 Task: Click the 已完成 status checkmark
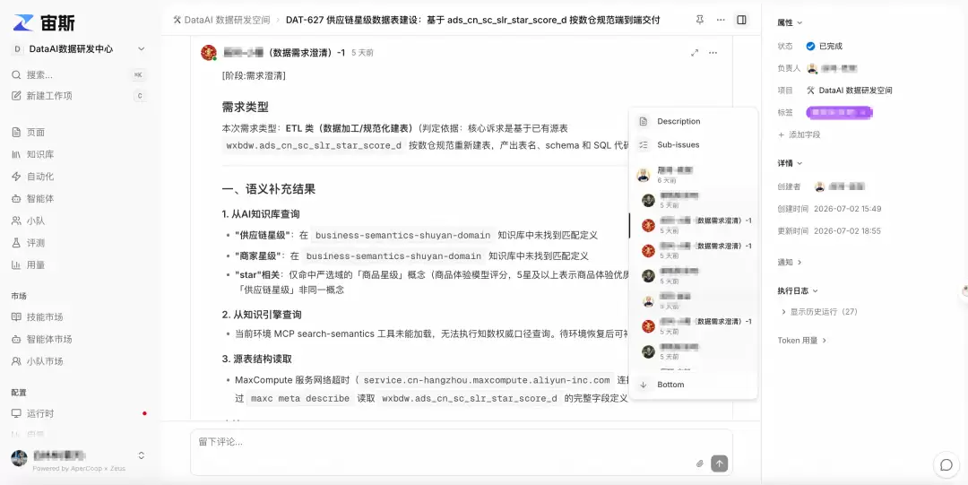click(810, 46)
